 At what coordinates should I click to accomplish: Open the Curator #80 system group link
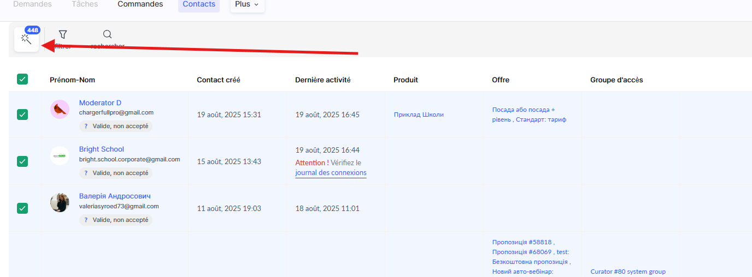coord(628,272)
